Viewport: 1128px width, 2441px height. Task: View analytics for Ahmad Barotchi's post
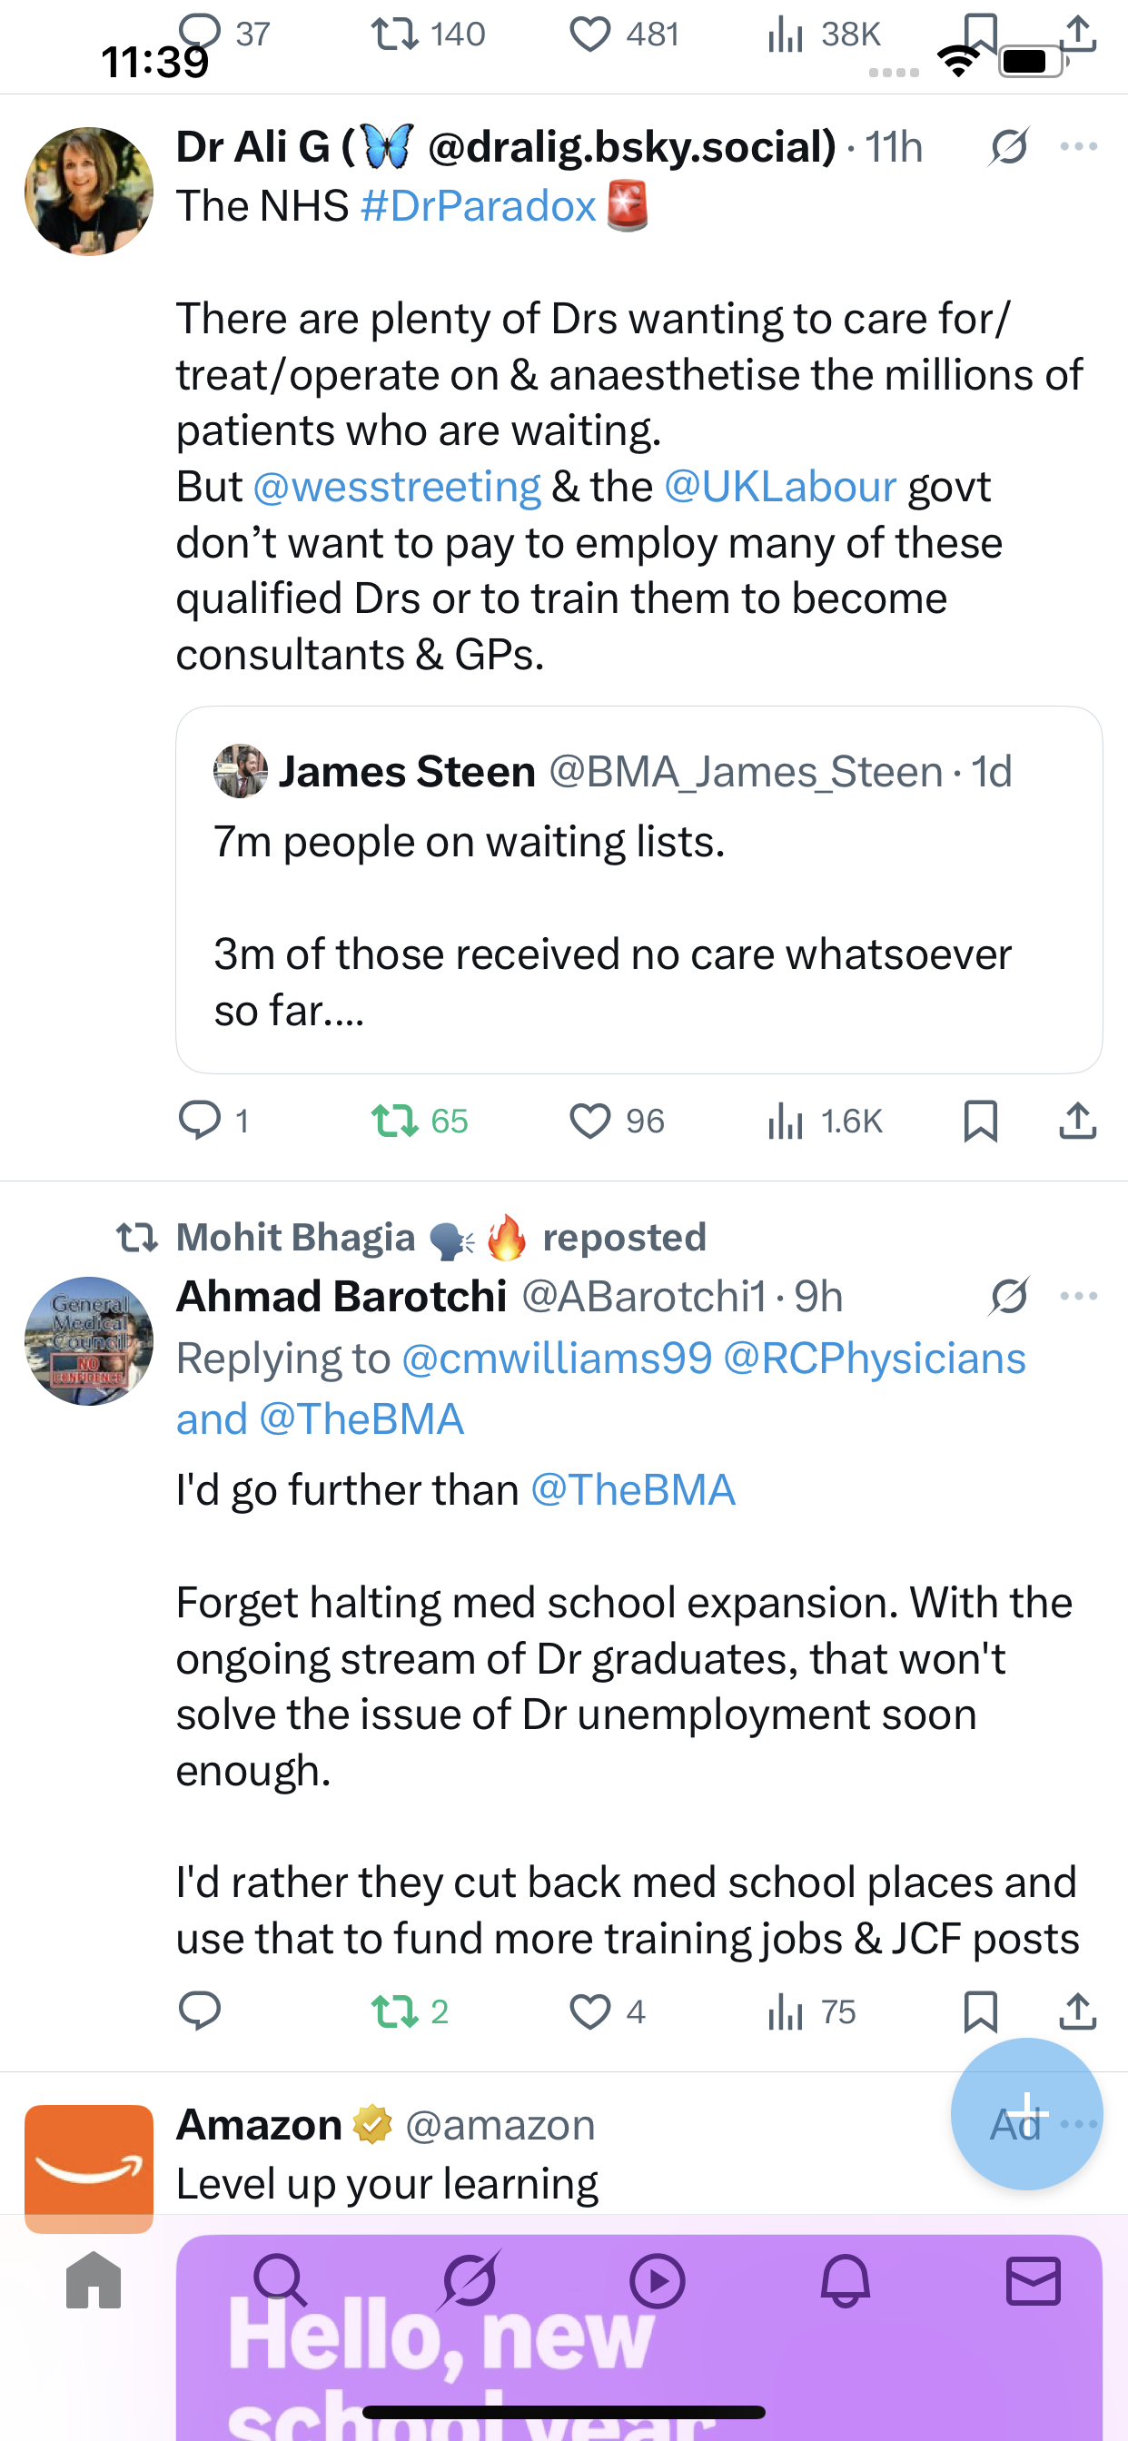point(785,2011)
